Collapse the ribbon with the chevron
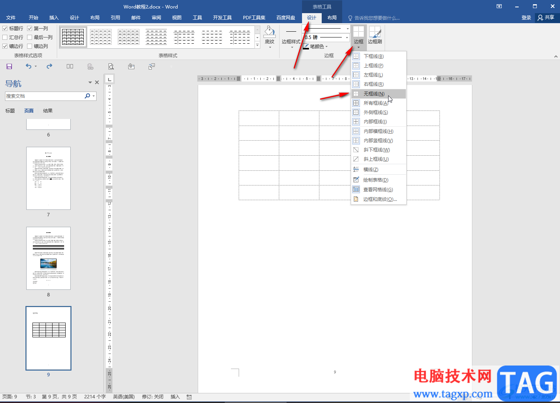The height and width of the screenshot is (403, 560). [556, 56]
